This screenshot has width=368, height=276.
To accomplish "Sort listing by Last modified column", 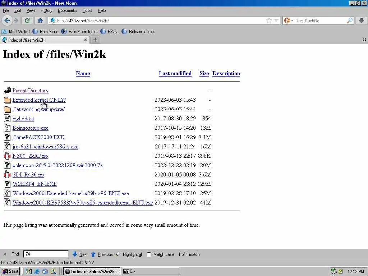I will click(175, 73).
